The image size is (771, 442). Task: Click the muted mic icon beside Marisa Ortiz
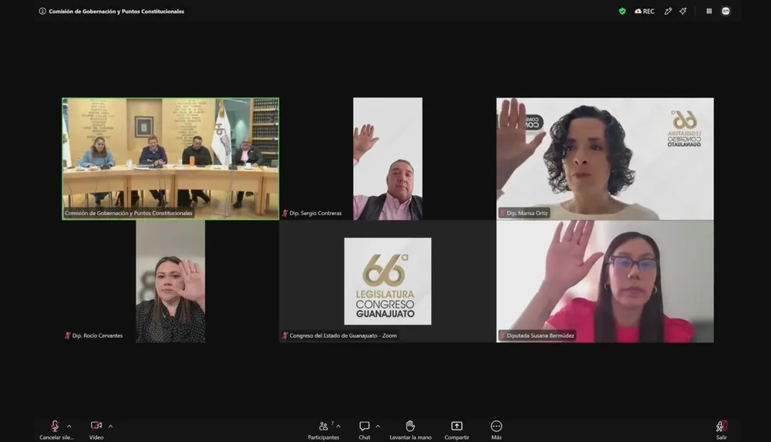point(502,213)
